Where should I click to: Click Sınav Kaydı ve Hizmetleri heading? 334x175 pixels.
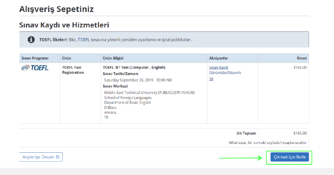[64, 25]
